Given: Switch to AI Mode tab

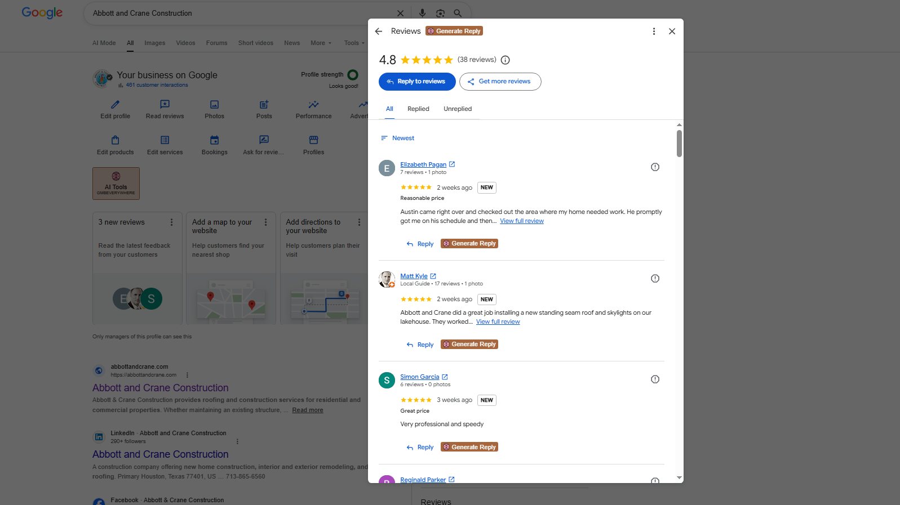Looking at the screenshot, I should pyautogui.click(x=104, y=43).
